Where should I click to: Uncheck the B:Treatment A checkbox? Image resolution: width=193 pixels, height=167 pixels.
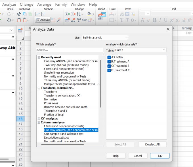pyautogui.click(x=109, y=61)
